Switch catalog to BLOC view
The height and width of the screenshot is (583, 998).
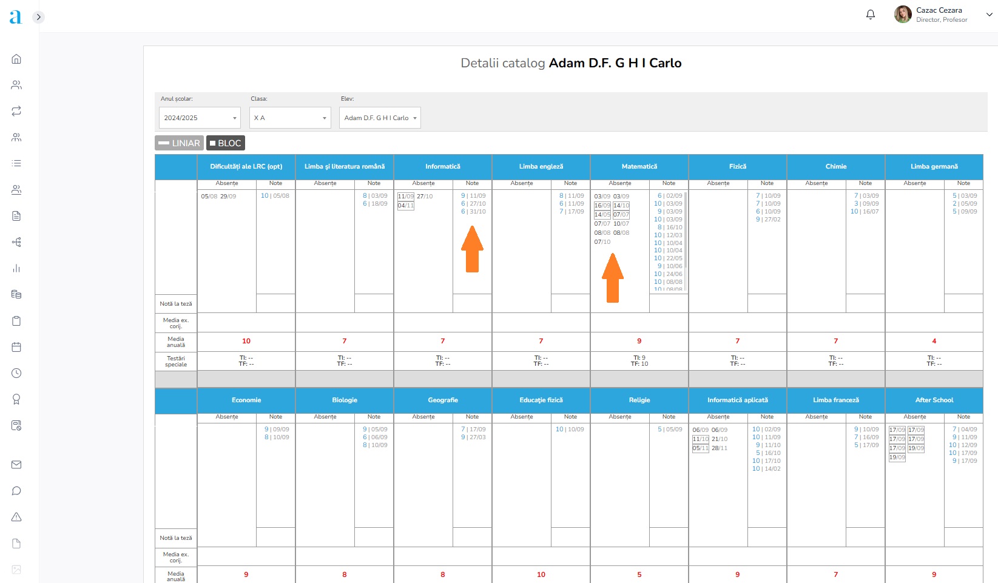coord(226,143)
